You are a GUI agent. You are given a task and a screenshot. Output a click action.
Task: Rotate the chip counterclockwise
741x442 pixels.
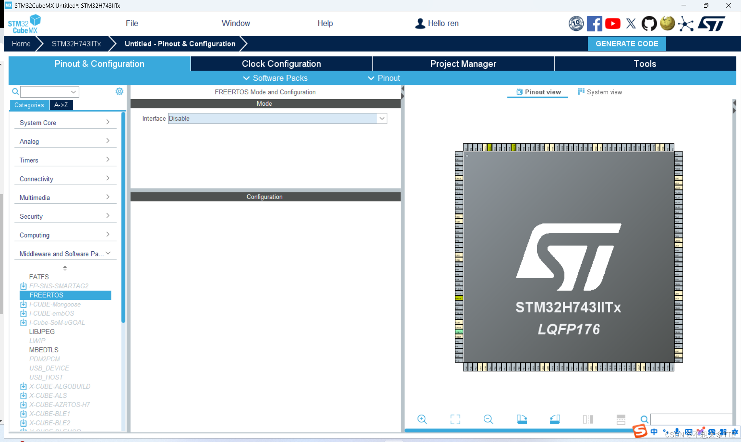tap(555, 419)
